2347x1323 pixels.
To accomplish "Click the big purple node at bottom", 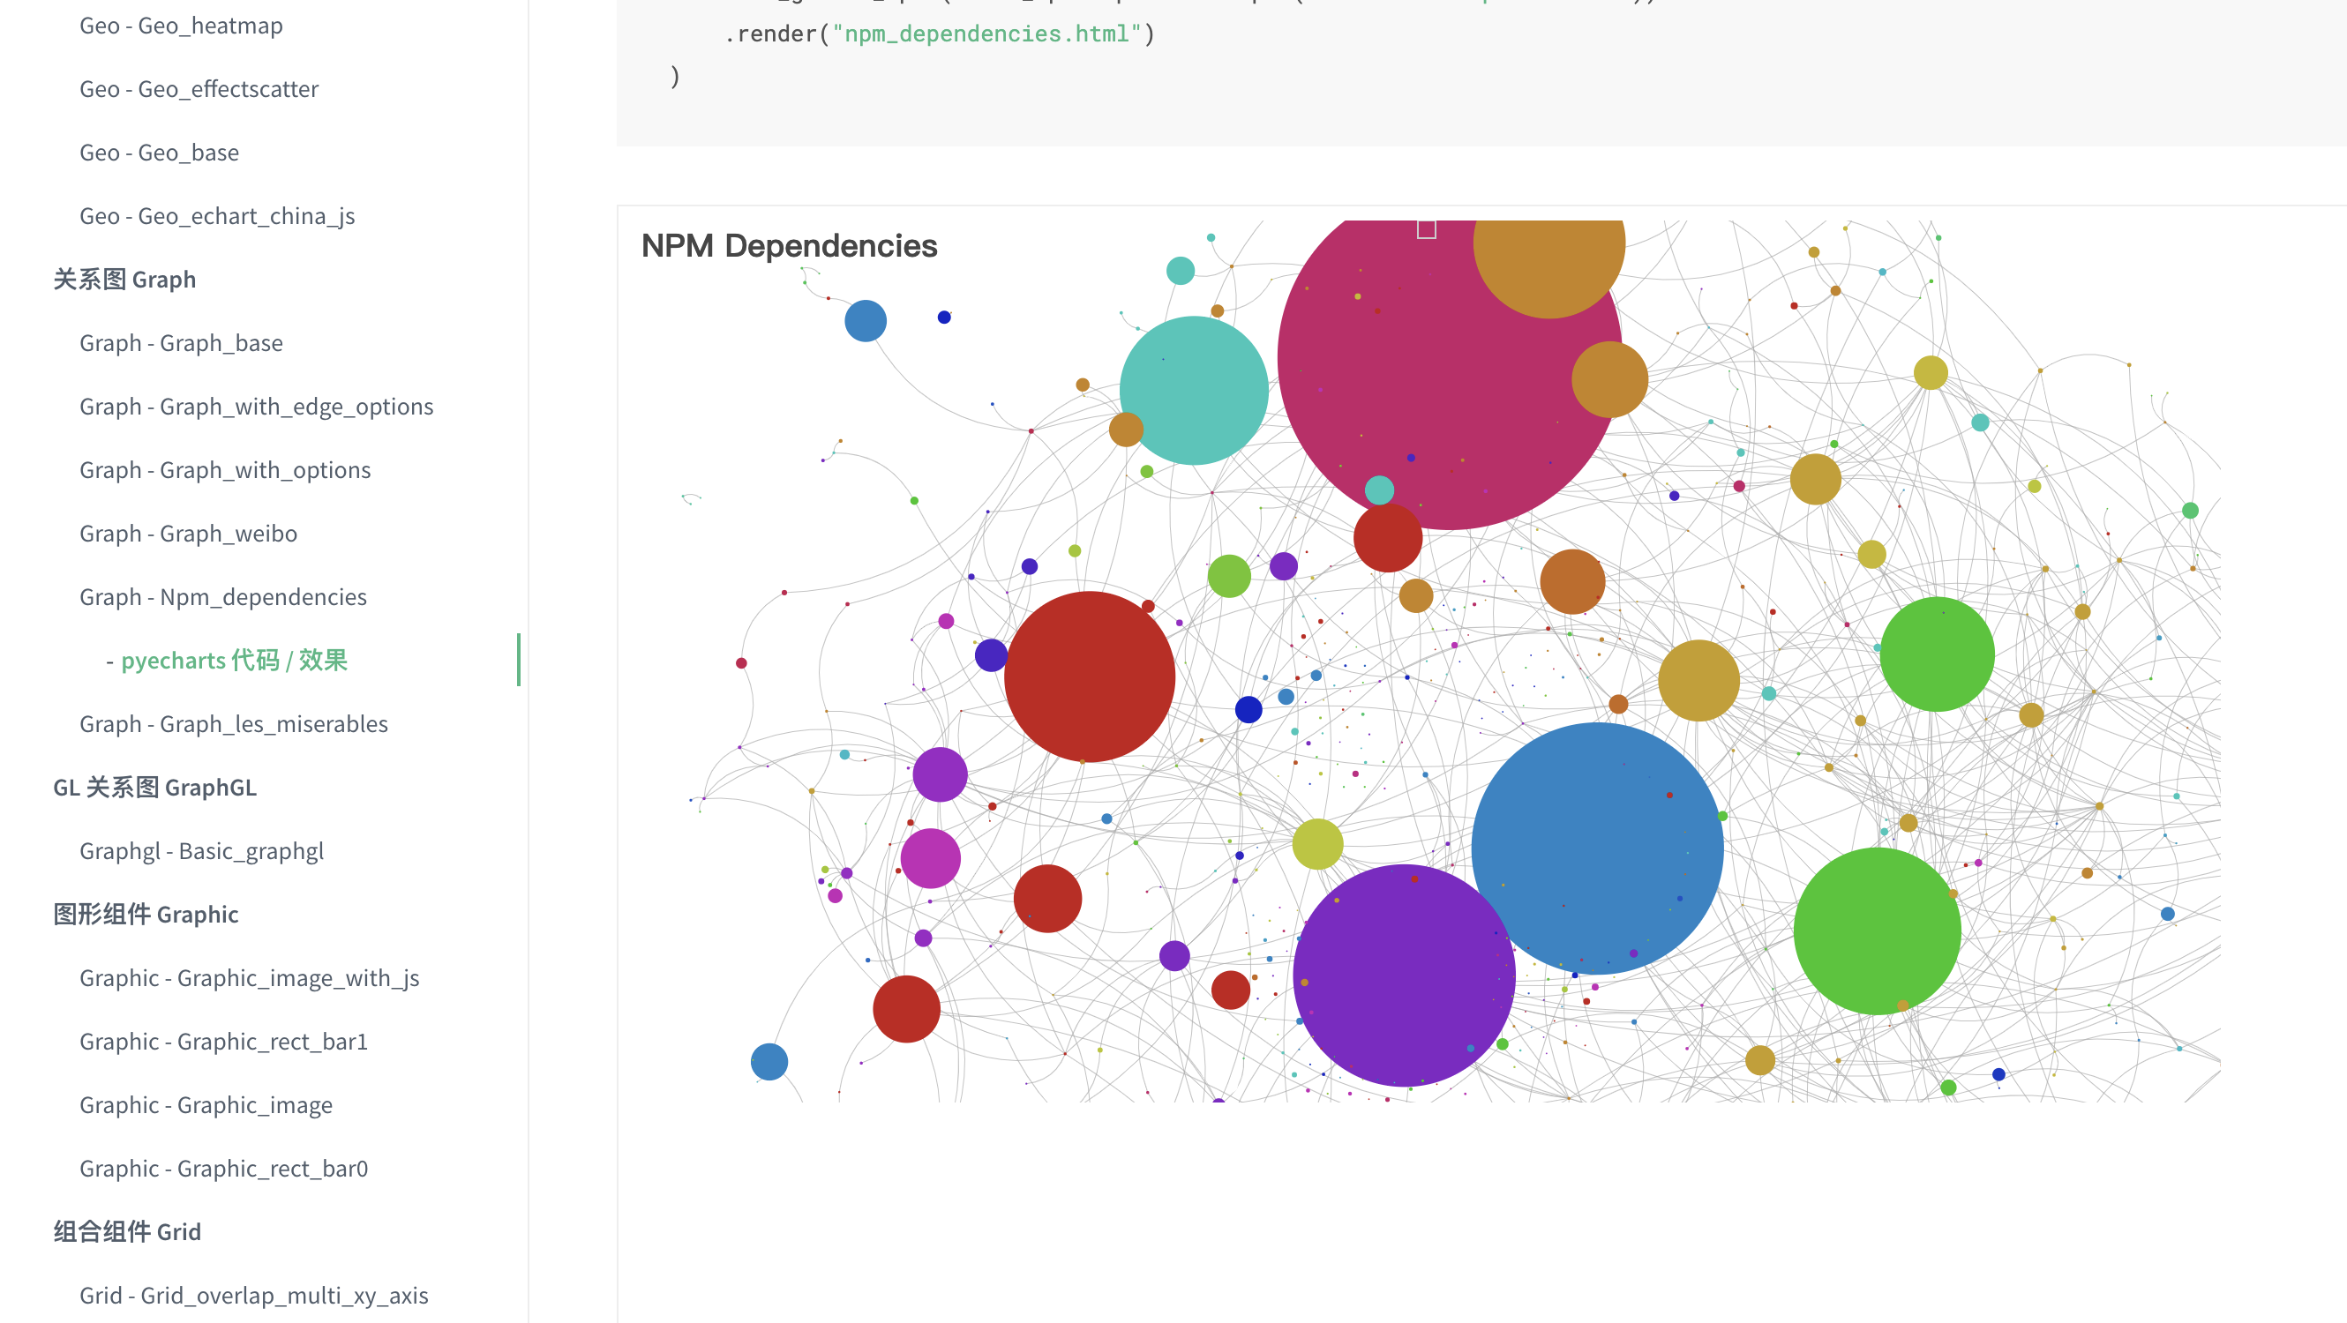I will click(1403, 975).
